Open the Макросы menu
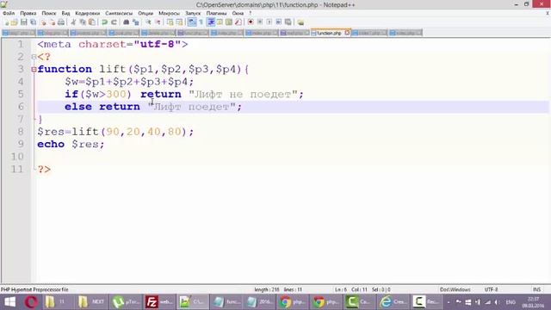 click(169, 13)
